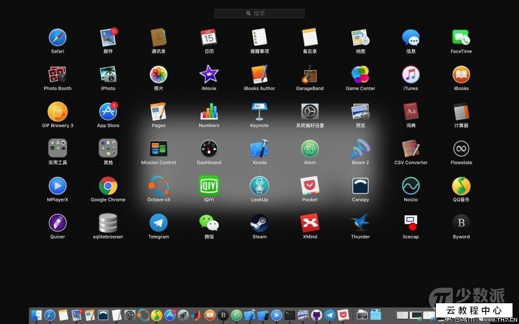The image size is (519, 324).
Task: Launch iPhoto
Action: pos(108,75)
